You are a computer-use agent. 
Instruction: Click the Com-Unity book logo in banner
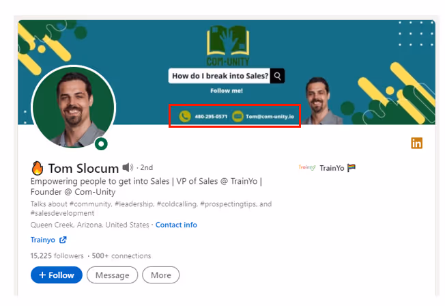(228, 46)
